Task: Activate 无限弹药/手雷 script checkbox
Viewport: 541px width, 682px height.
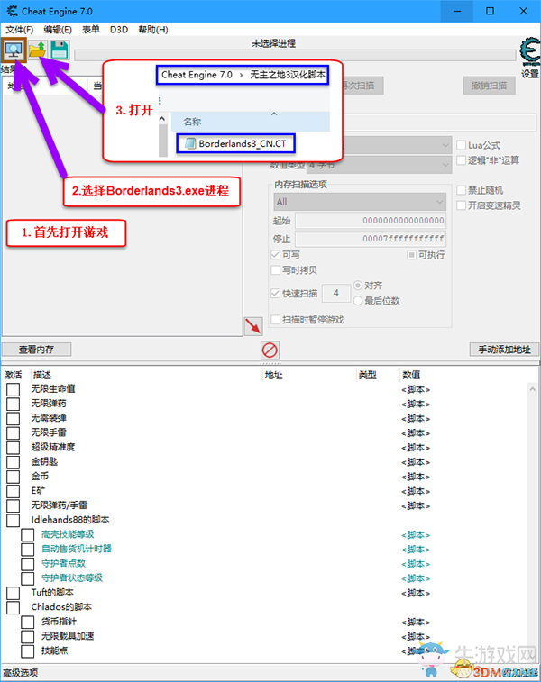Action: 13,505
